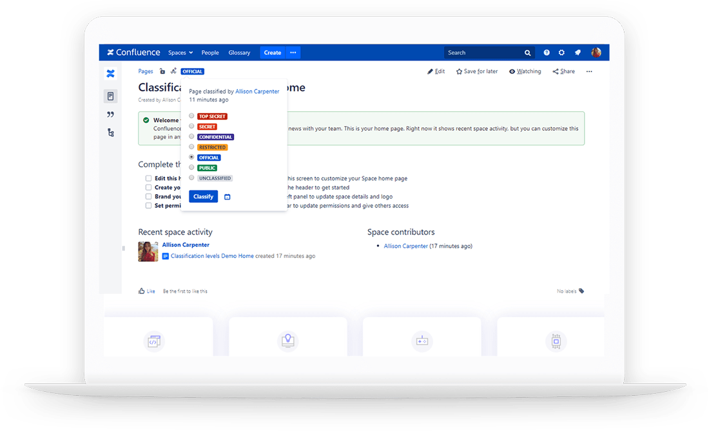
Task: Open Allison Carpenter link under Space contributors
Action: [x=405, y=246]
